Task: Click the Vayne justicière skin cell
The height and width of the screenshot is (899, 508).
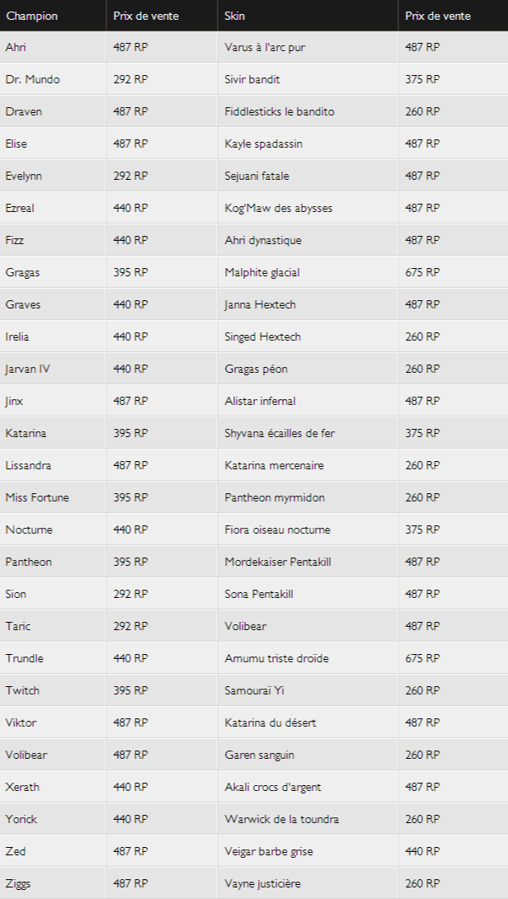Action: point(308,883)
